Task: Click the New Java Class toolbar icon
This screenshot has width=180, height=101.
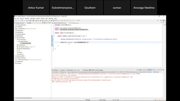Action: (42, 20)
